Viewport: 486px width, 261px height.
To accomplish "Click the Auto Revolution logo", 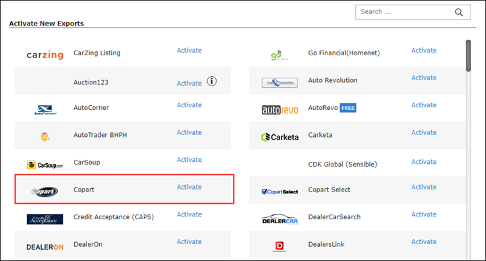I will [279, 83].
